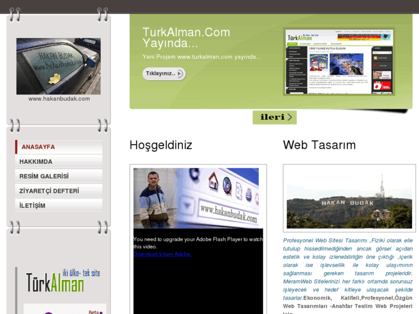Click the Flash upgrade notice text
The width and height of the screenshot is (419, 314).
[198, 243]
